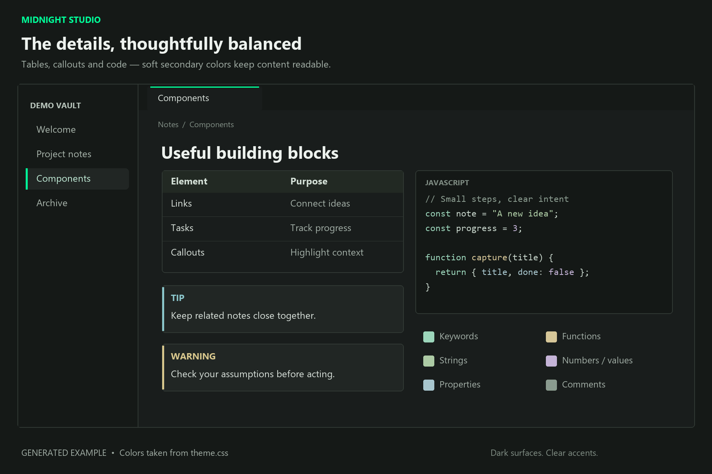Click 'Check your assumptions before acting.' text
The height and width of the screenshot is (474, 712).
pos(253,374)
